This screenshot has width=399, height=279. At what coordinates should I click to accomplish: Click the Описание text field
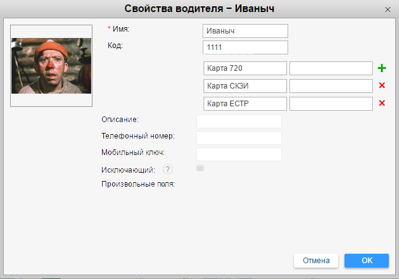239,121
